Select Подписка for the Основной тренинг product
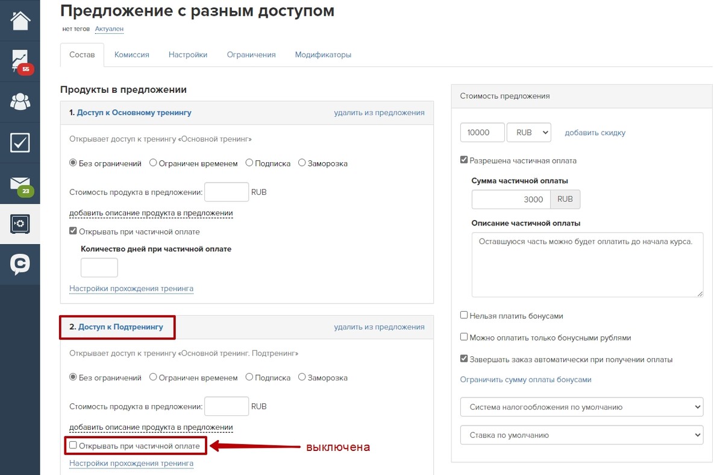723x475 pixels. click(249, 163)
